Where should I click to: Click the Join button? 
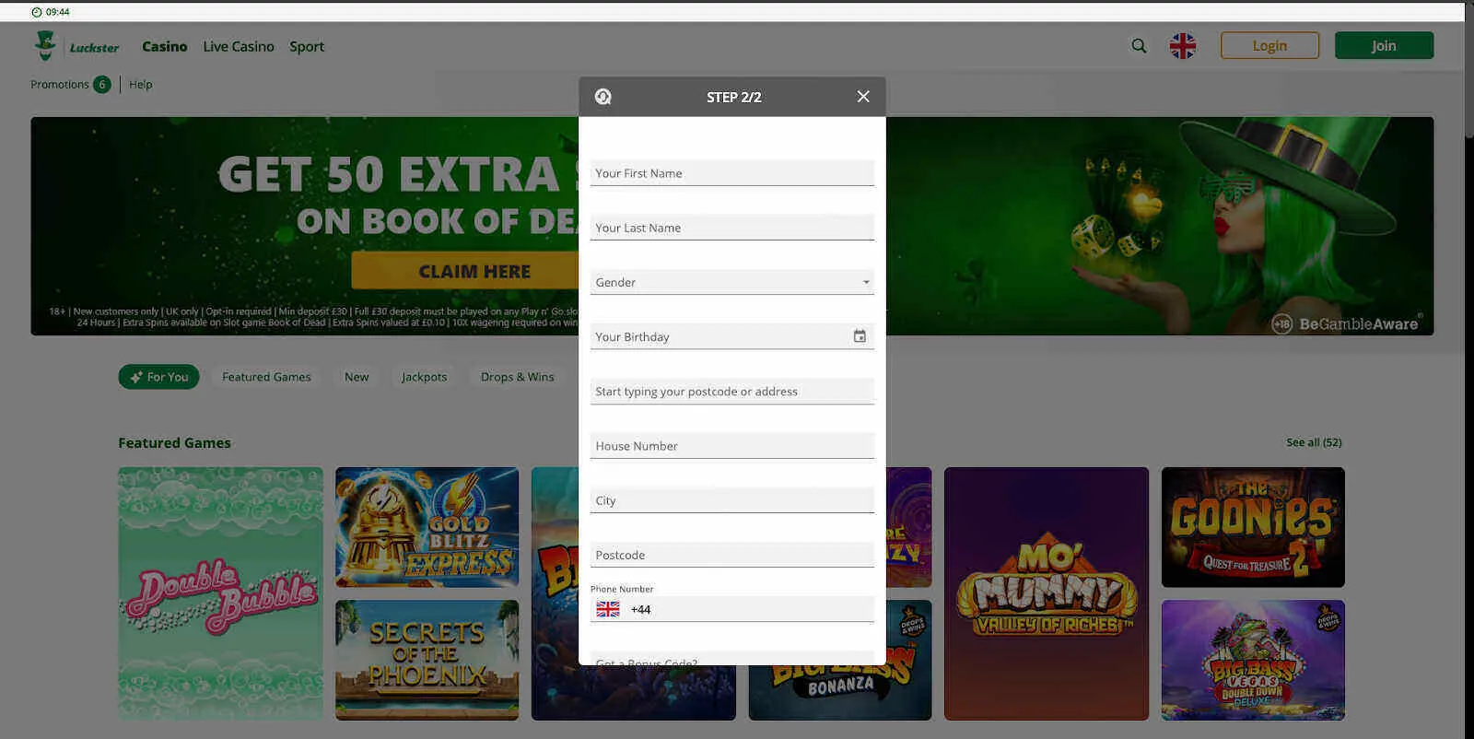pyautogui.click(x=1384, y=46)
